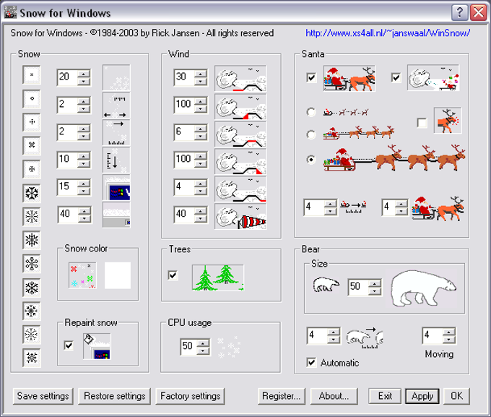Viewport: 491px width, 417px height.
Task: Select the largest Santa size radio button
Action: click(311, 160)
